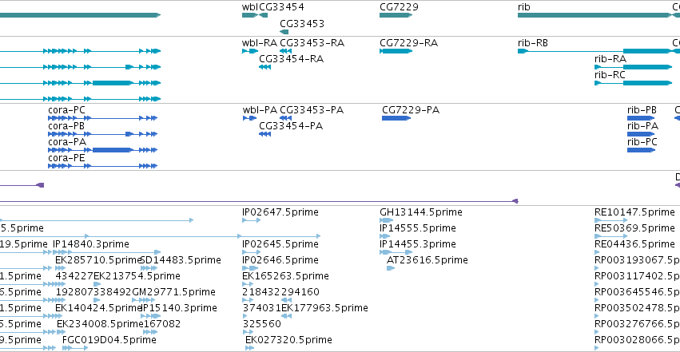Click the rib gene bar

[595, 15]
